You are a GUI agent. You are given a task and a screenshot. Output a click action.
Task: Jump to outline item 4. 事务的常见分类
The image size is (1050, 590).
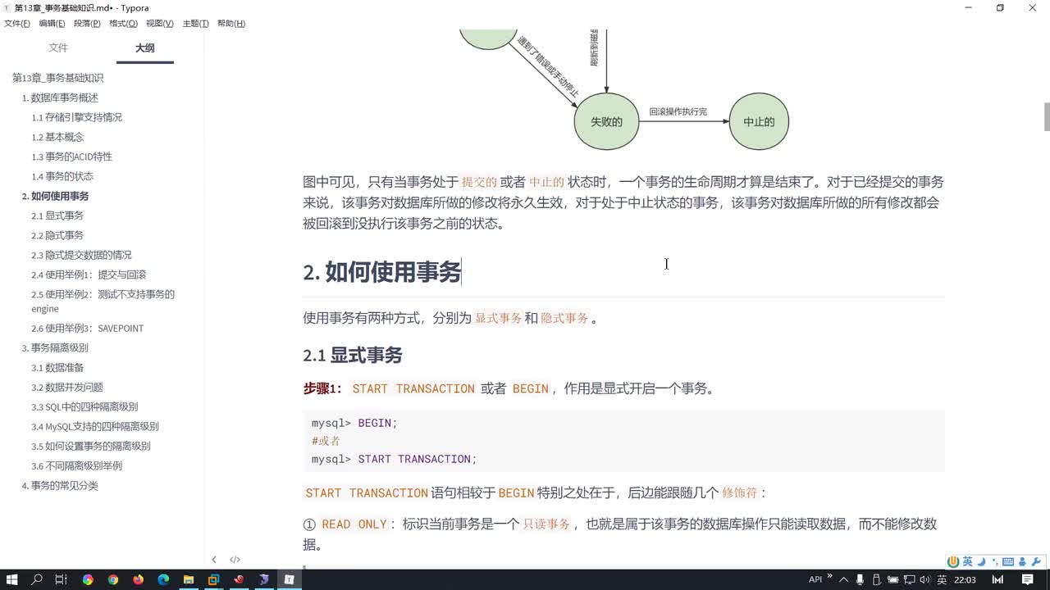tap(60, 486)
